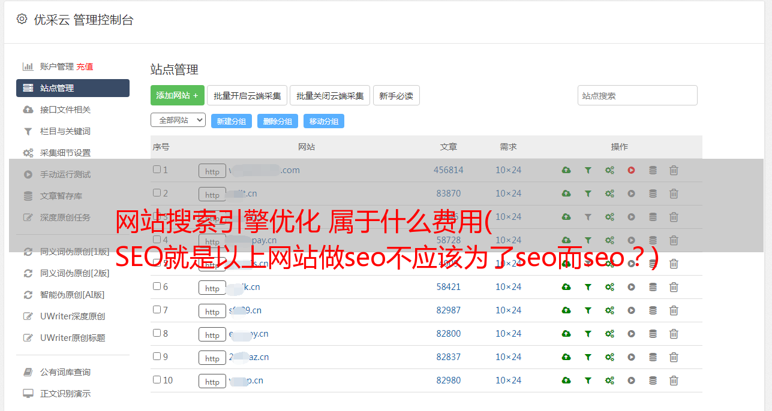Screen dimensions: 772x411
Task: Click green filter icon in row 1
Action: click(x=588, y=170)
